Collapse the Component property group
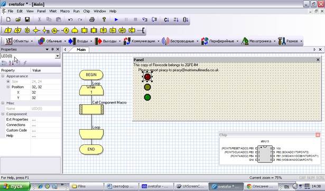325x191 pixels. click(x=3, y=114)
